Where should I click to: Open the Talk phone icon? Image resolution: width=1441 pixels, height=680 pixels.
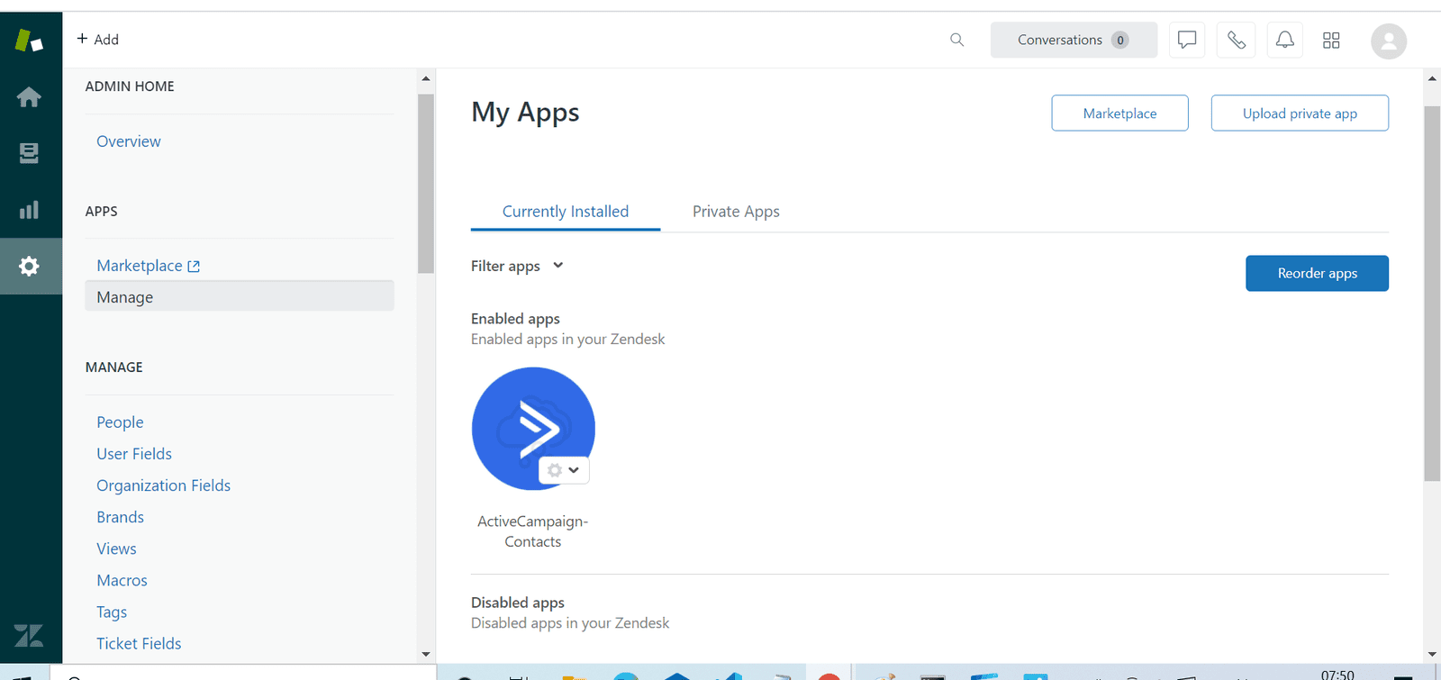pyautogui.click(x=1236, y=40)
